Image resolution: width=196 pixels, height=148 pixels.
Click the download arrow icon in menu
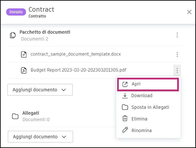click(x=125, y=96)
